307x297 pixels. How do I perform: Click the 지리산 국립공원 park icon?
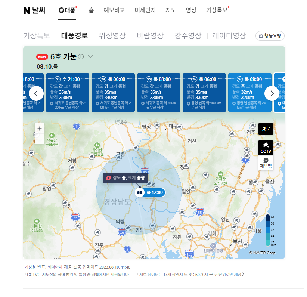point(37,221)
